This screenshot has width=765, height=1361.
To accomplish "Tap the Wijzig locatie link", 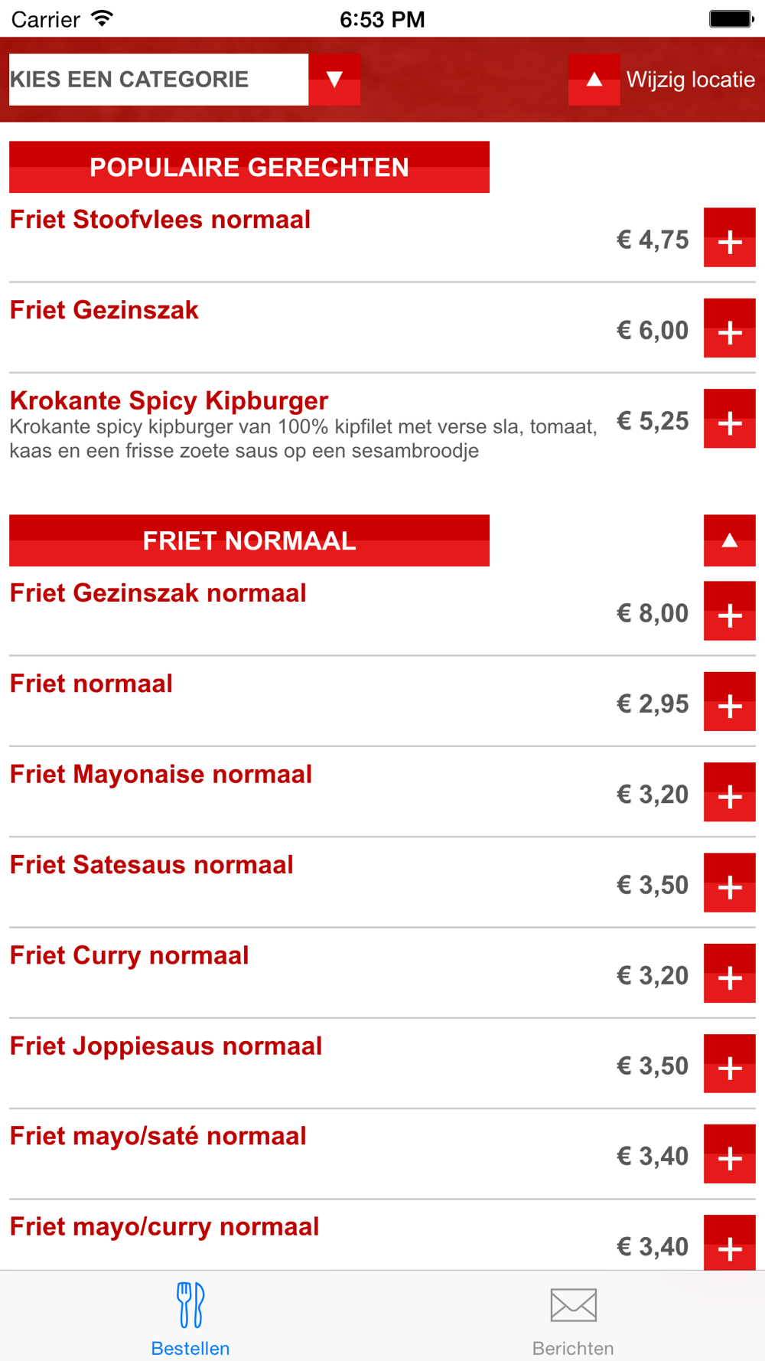I will [690, 80].
